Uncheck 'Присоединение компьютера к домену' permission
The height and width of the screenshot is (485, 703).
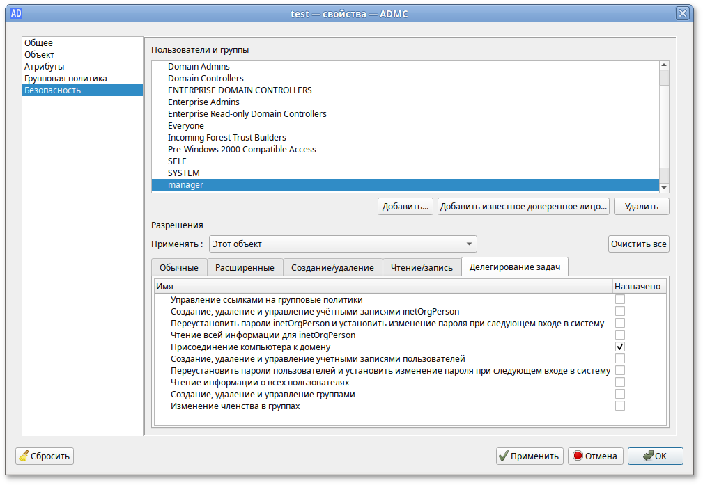tap(619, 347)
